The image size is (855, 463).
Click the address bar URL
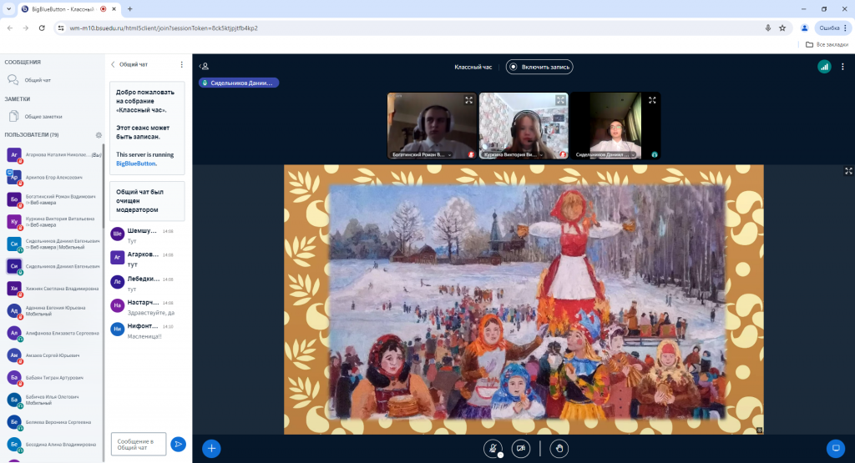164,28
